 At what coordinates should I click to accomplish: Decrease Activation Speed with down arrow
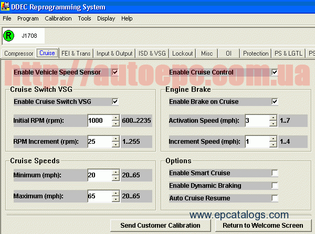[x=273, y=123]
